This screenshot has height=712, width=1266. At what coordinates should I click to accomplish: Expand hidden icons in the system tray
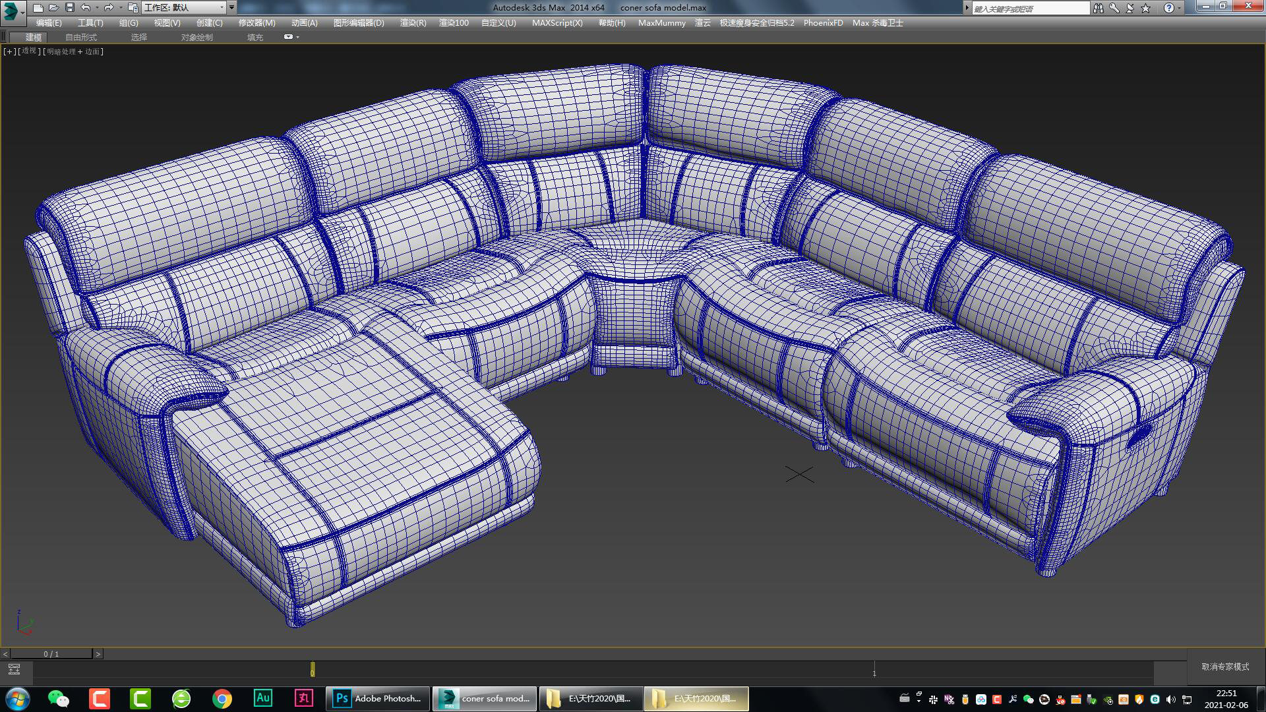coord(919,701)
